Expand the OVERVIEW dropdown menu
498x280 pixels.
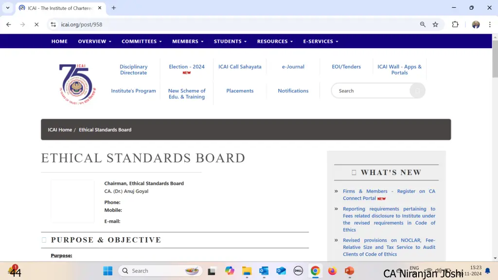[x=95, y=41]
